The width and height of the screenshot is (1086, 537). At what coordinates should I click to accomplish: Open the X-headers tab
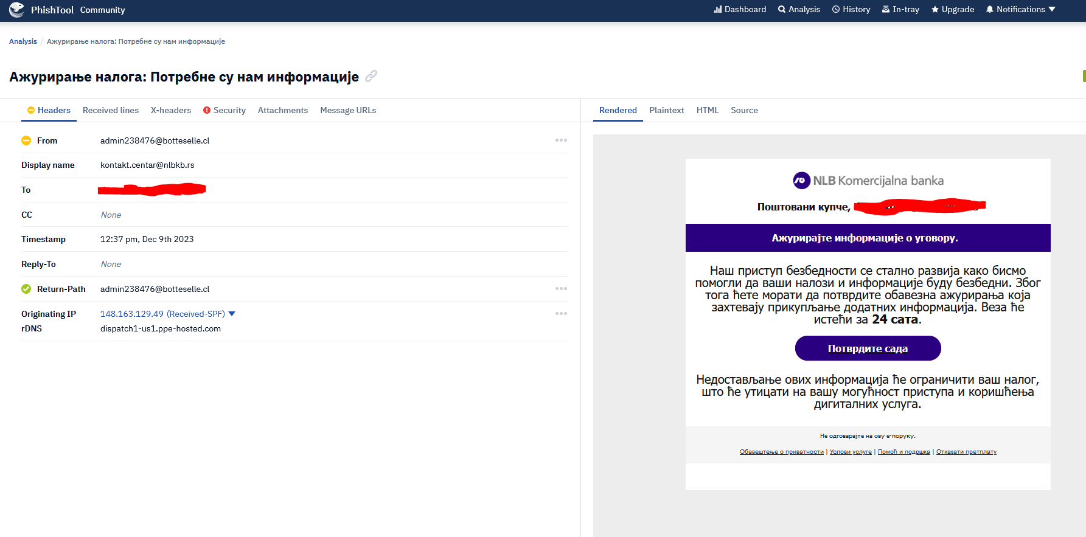[x=171, y=110]
